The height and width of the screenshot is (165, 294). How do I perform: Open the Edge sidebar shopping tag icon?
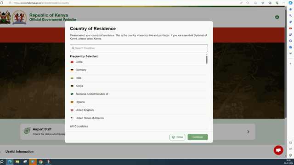tap(290, 22)
